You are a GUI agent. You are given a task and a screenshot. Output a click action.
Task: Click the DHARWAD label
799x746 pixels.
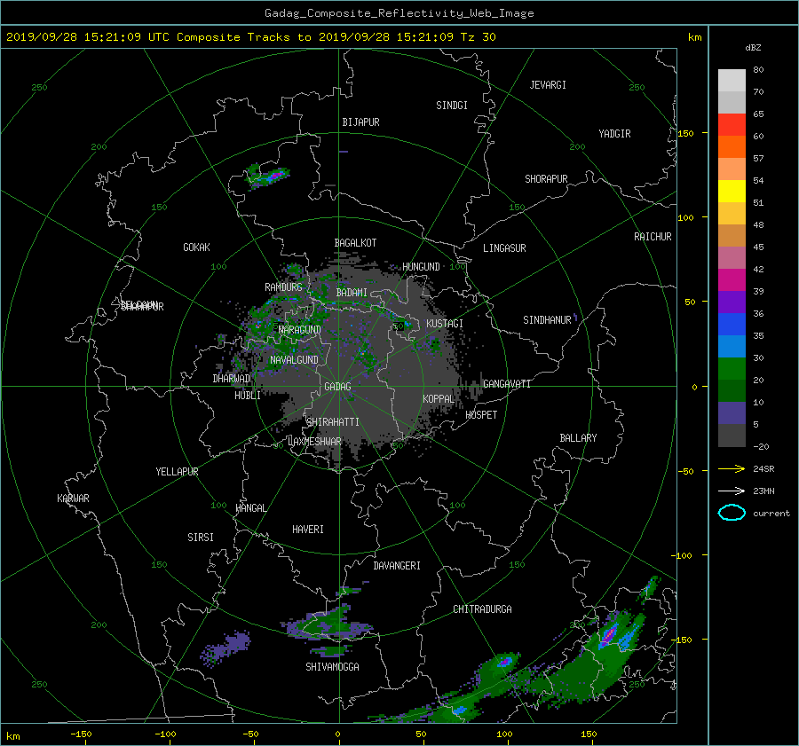point(231,379)
